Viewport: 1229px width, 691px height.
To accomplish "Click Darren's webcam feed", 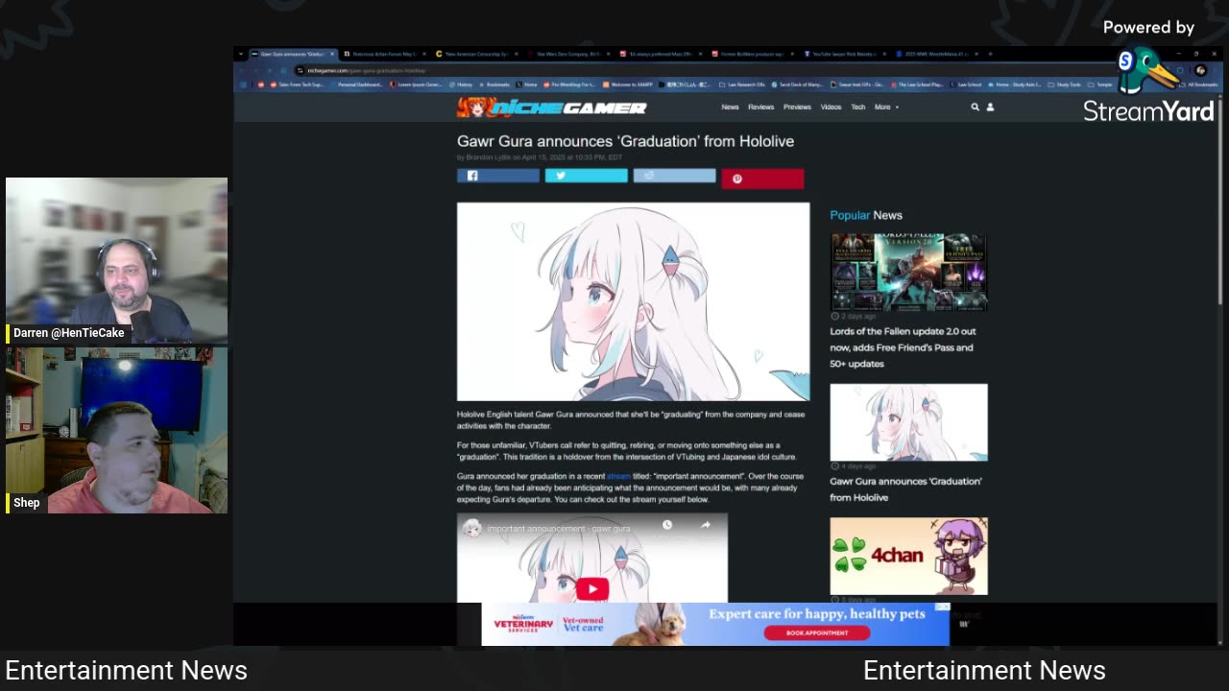I will (116, 260).
